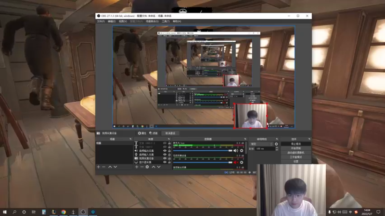Move the selected source up
385x216 pixels.
154,167
